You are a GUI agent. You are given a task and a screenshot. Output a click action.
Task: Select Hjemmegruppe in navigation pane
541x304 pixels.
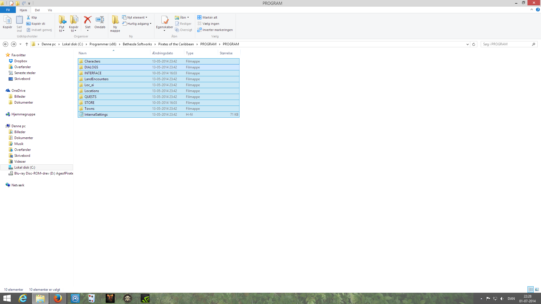pos(23,114)
